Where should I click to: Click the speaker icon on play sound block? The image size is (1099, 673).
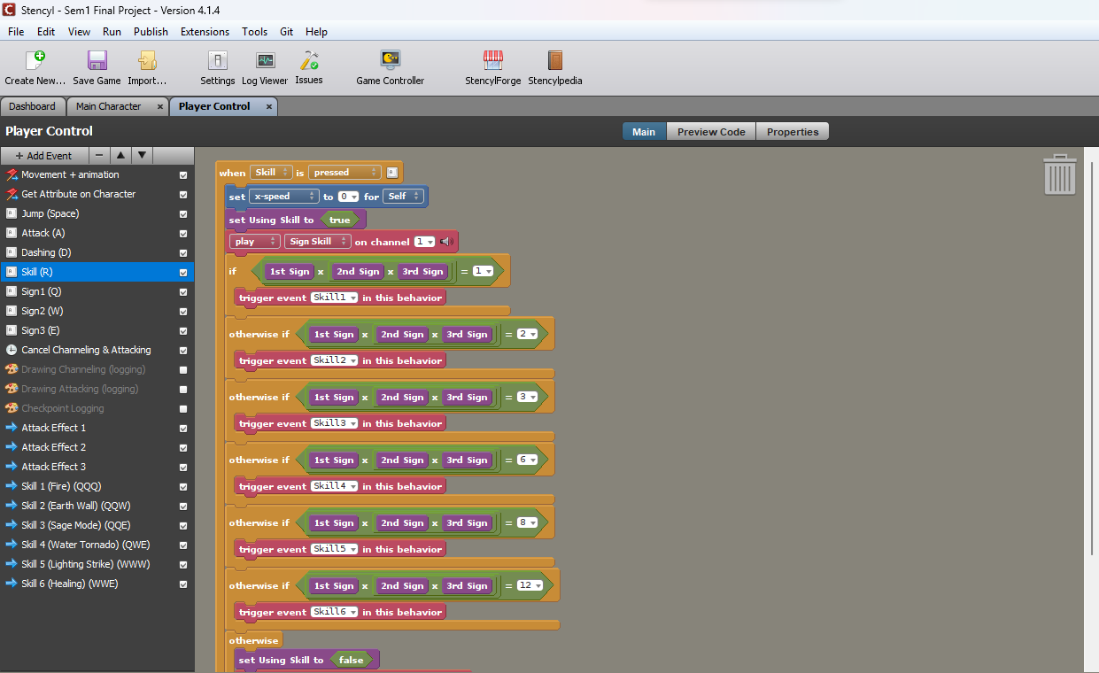pos(446,242)
